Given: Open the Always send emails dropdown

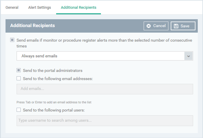Looking at the screenshot, I should (105, 56).
